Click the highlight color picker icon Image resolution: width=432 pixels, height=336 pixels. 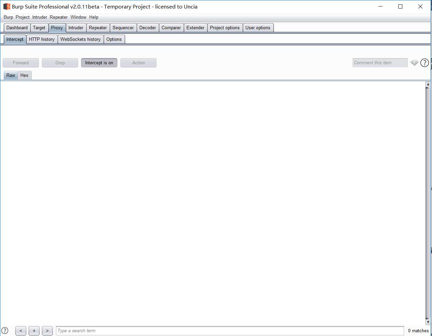point(414,63)
